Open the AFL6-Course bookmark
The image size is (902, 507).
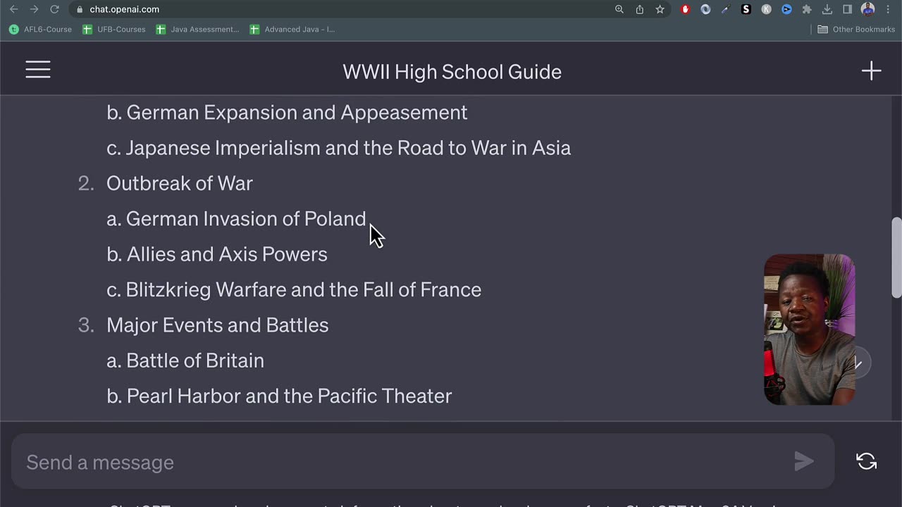pos(41,30)
